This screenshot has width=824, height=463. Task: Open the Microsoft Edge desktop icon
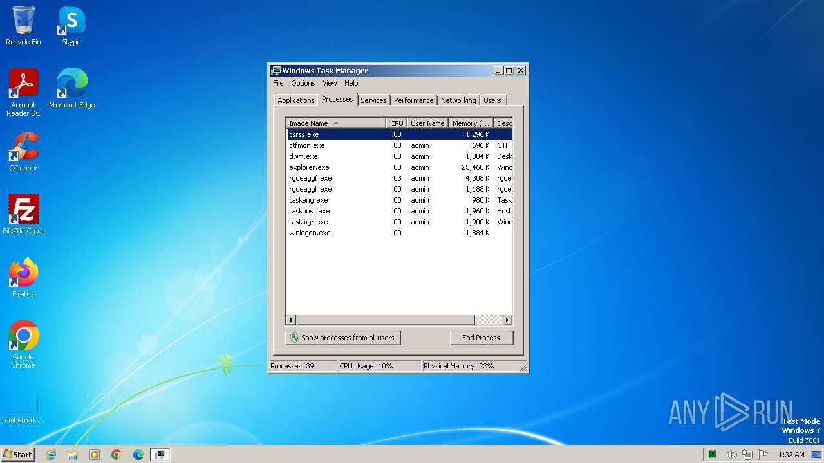pyautogui.click(x=71, y=88)
